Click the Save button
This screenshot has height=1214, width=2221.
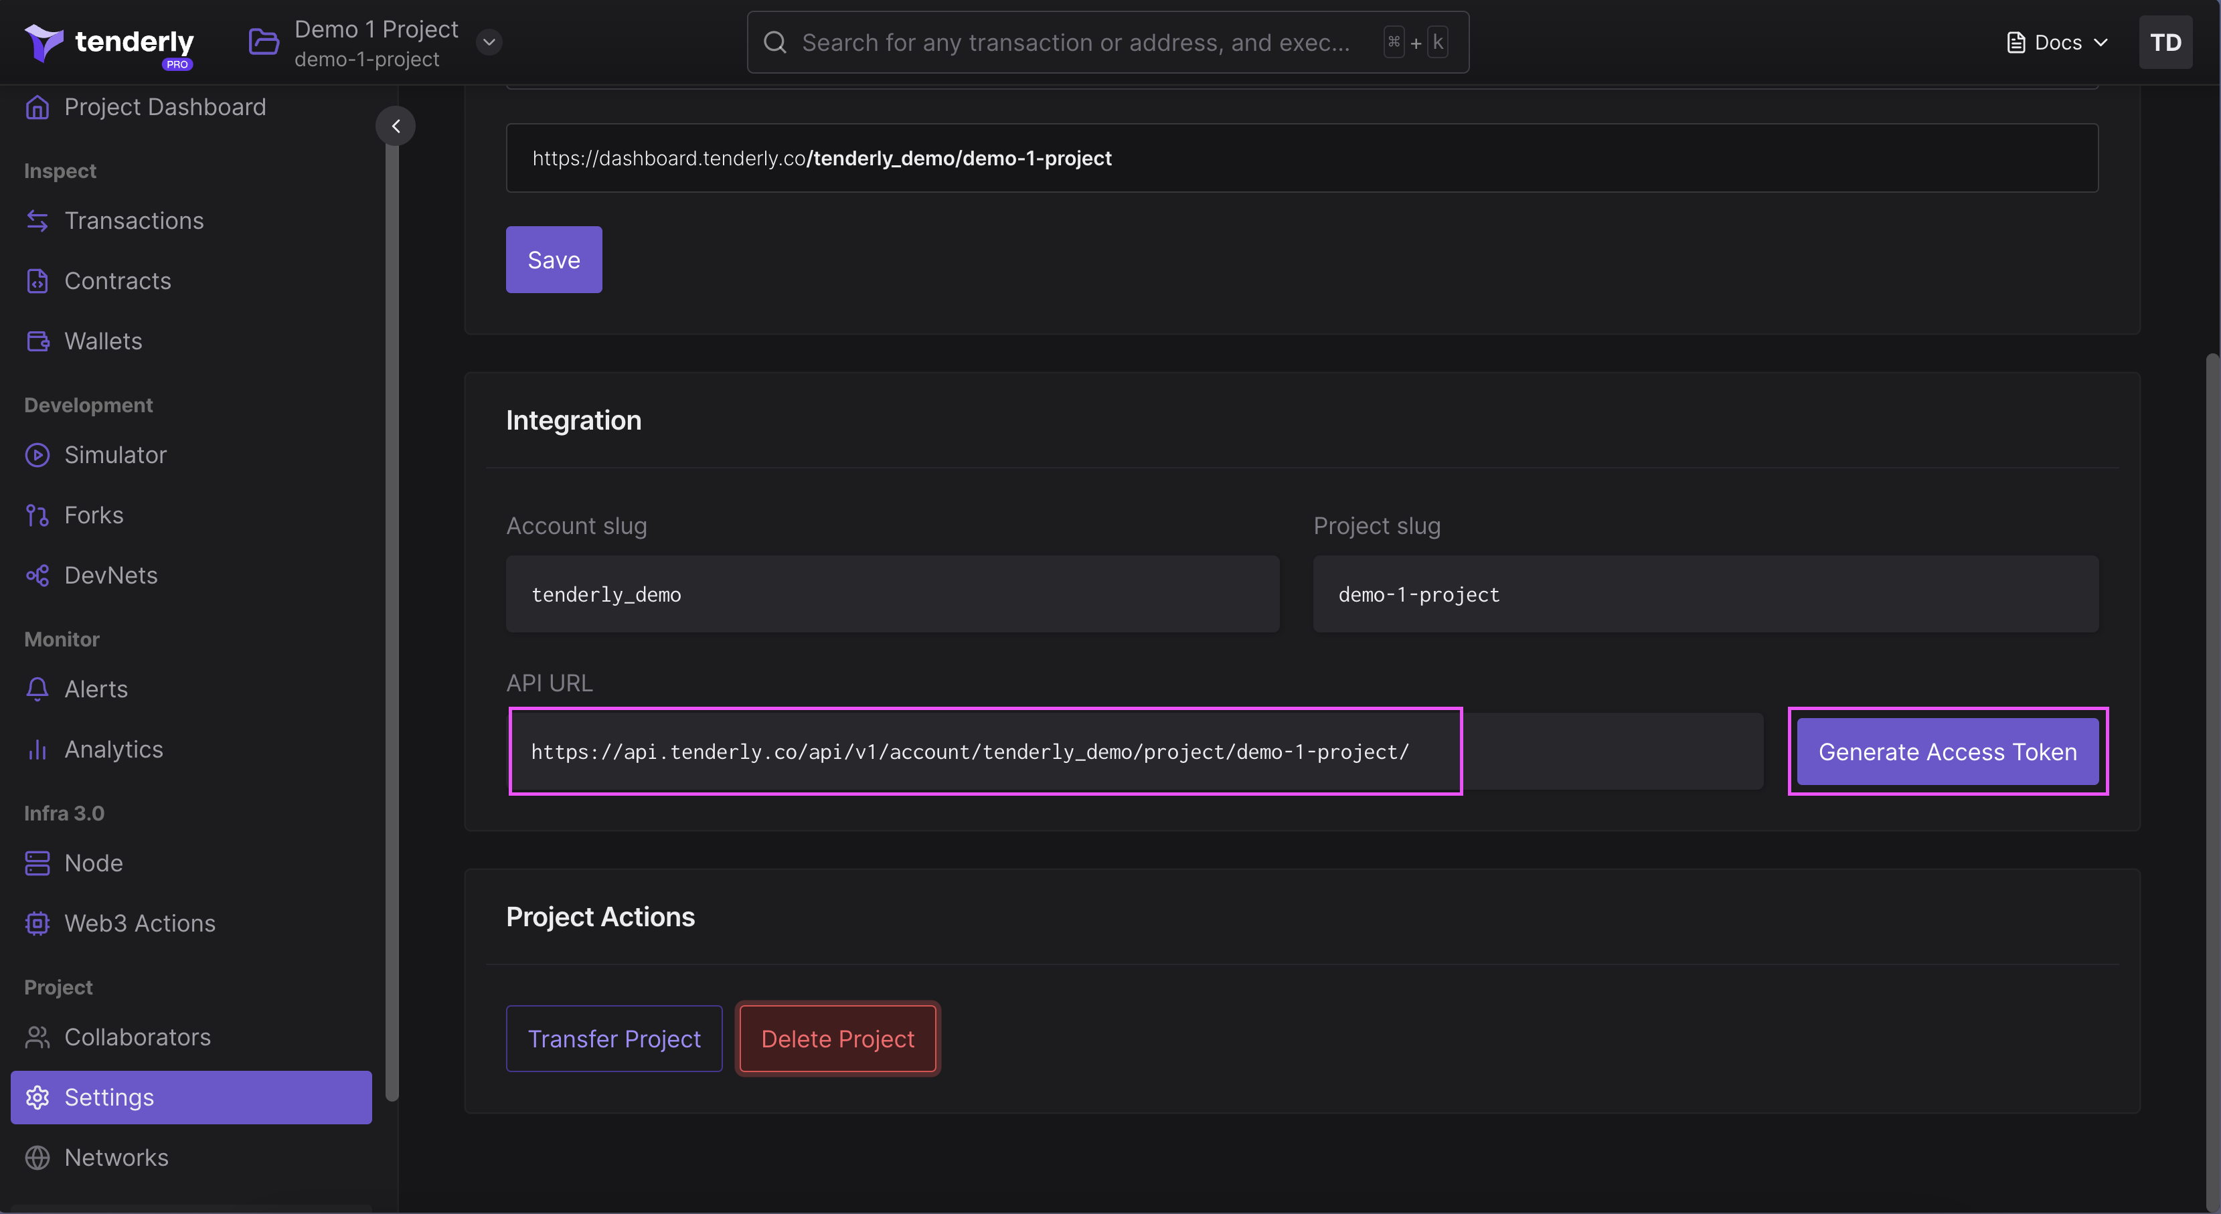pos(554,260)
